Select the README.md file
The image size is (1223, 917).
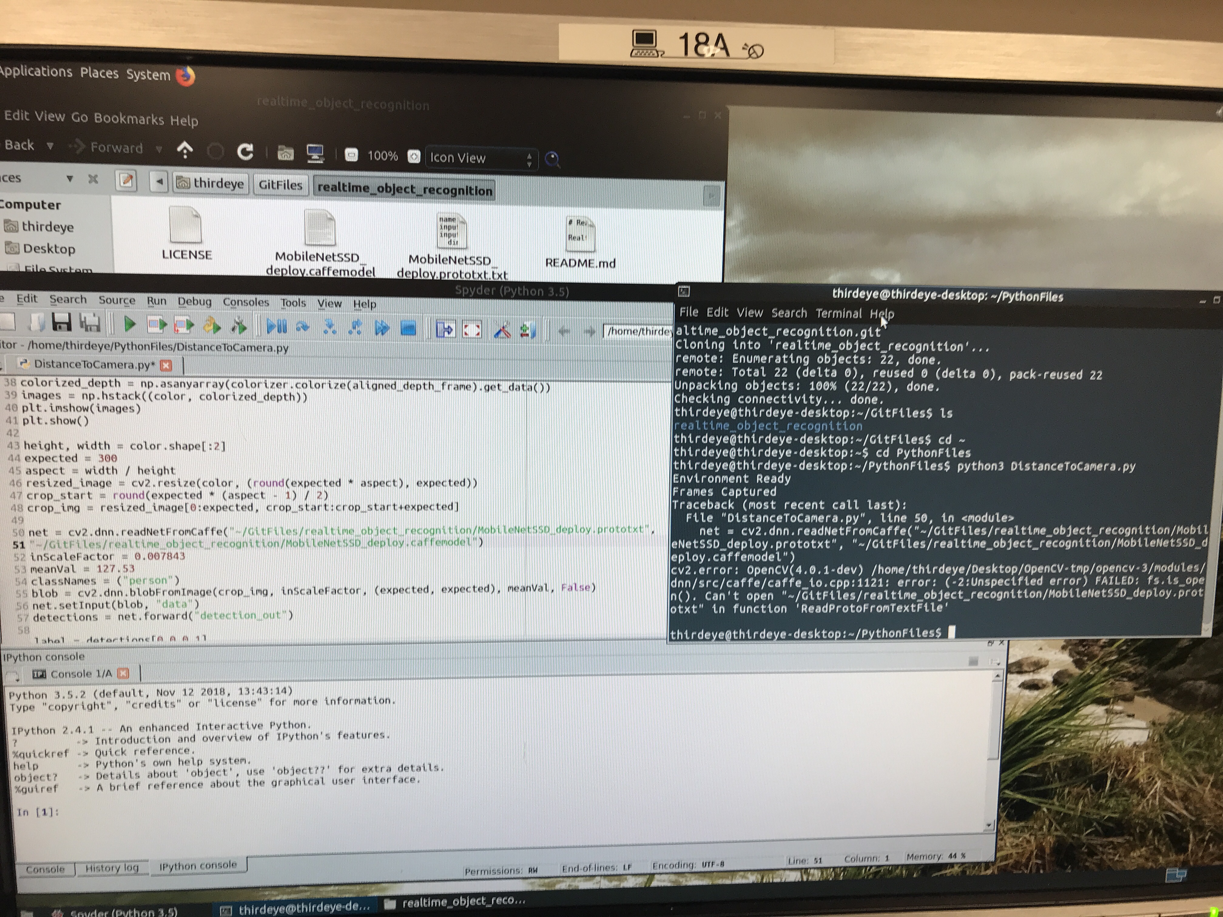[580, 243]
